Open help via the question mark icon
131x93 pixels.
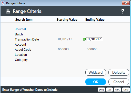pyautogui.click(x=123, y=11)
